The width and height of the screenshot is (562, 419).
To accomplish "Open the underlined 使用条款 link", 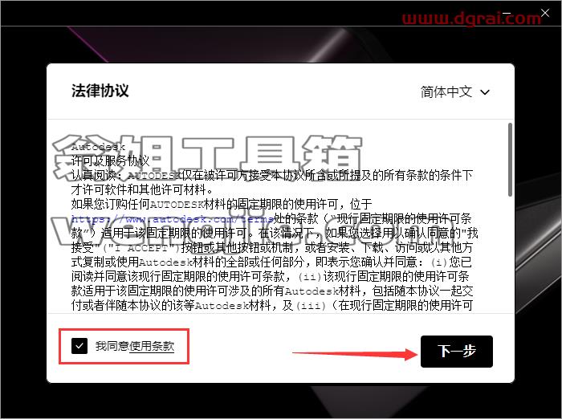I will [x=152, y=346].
